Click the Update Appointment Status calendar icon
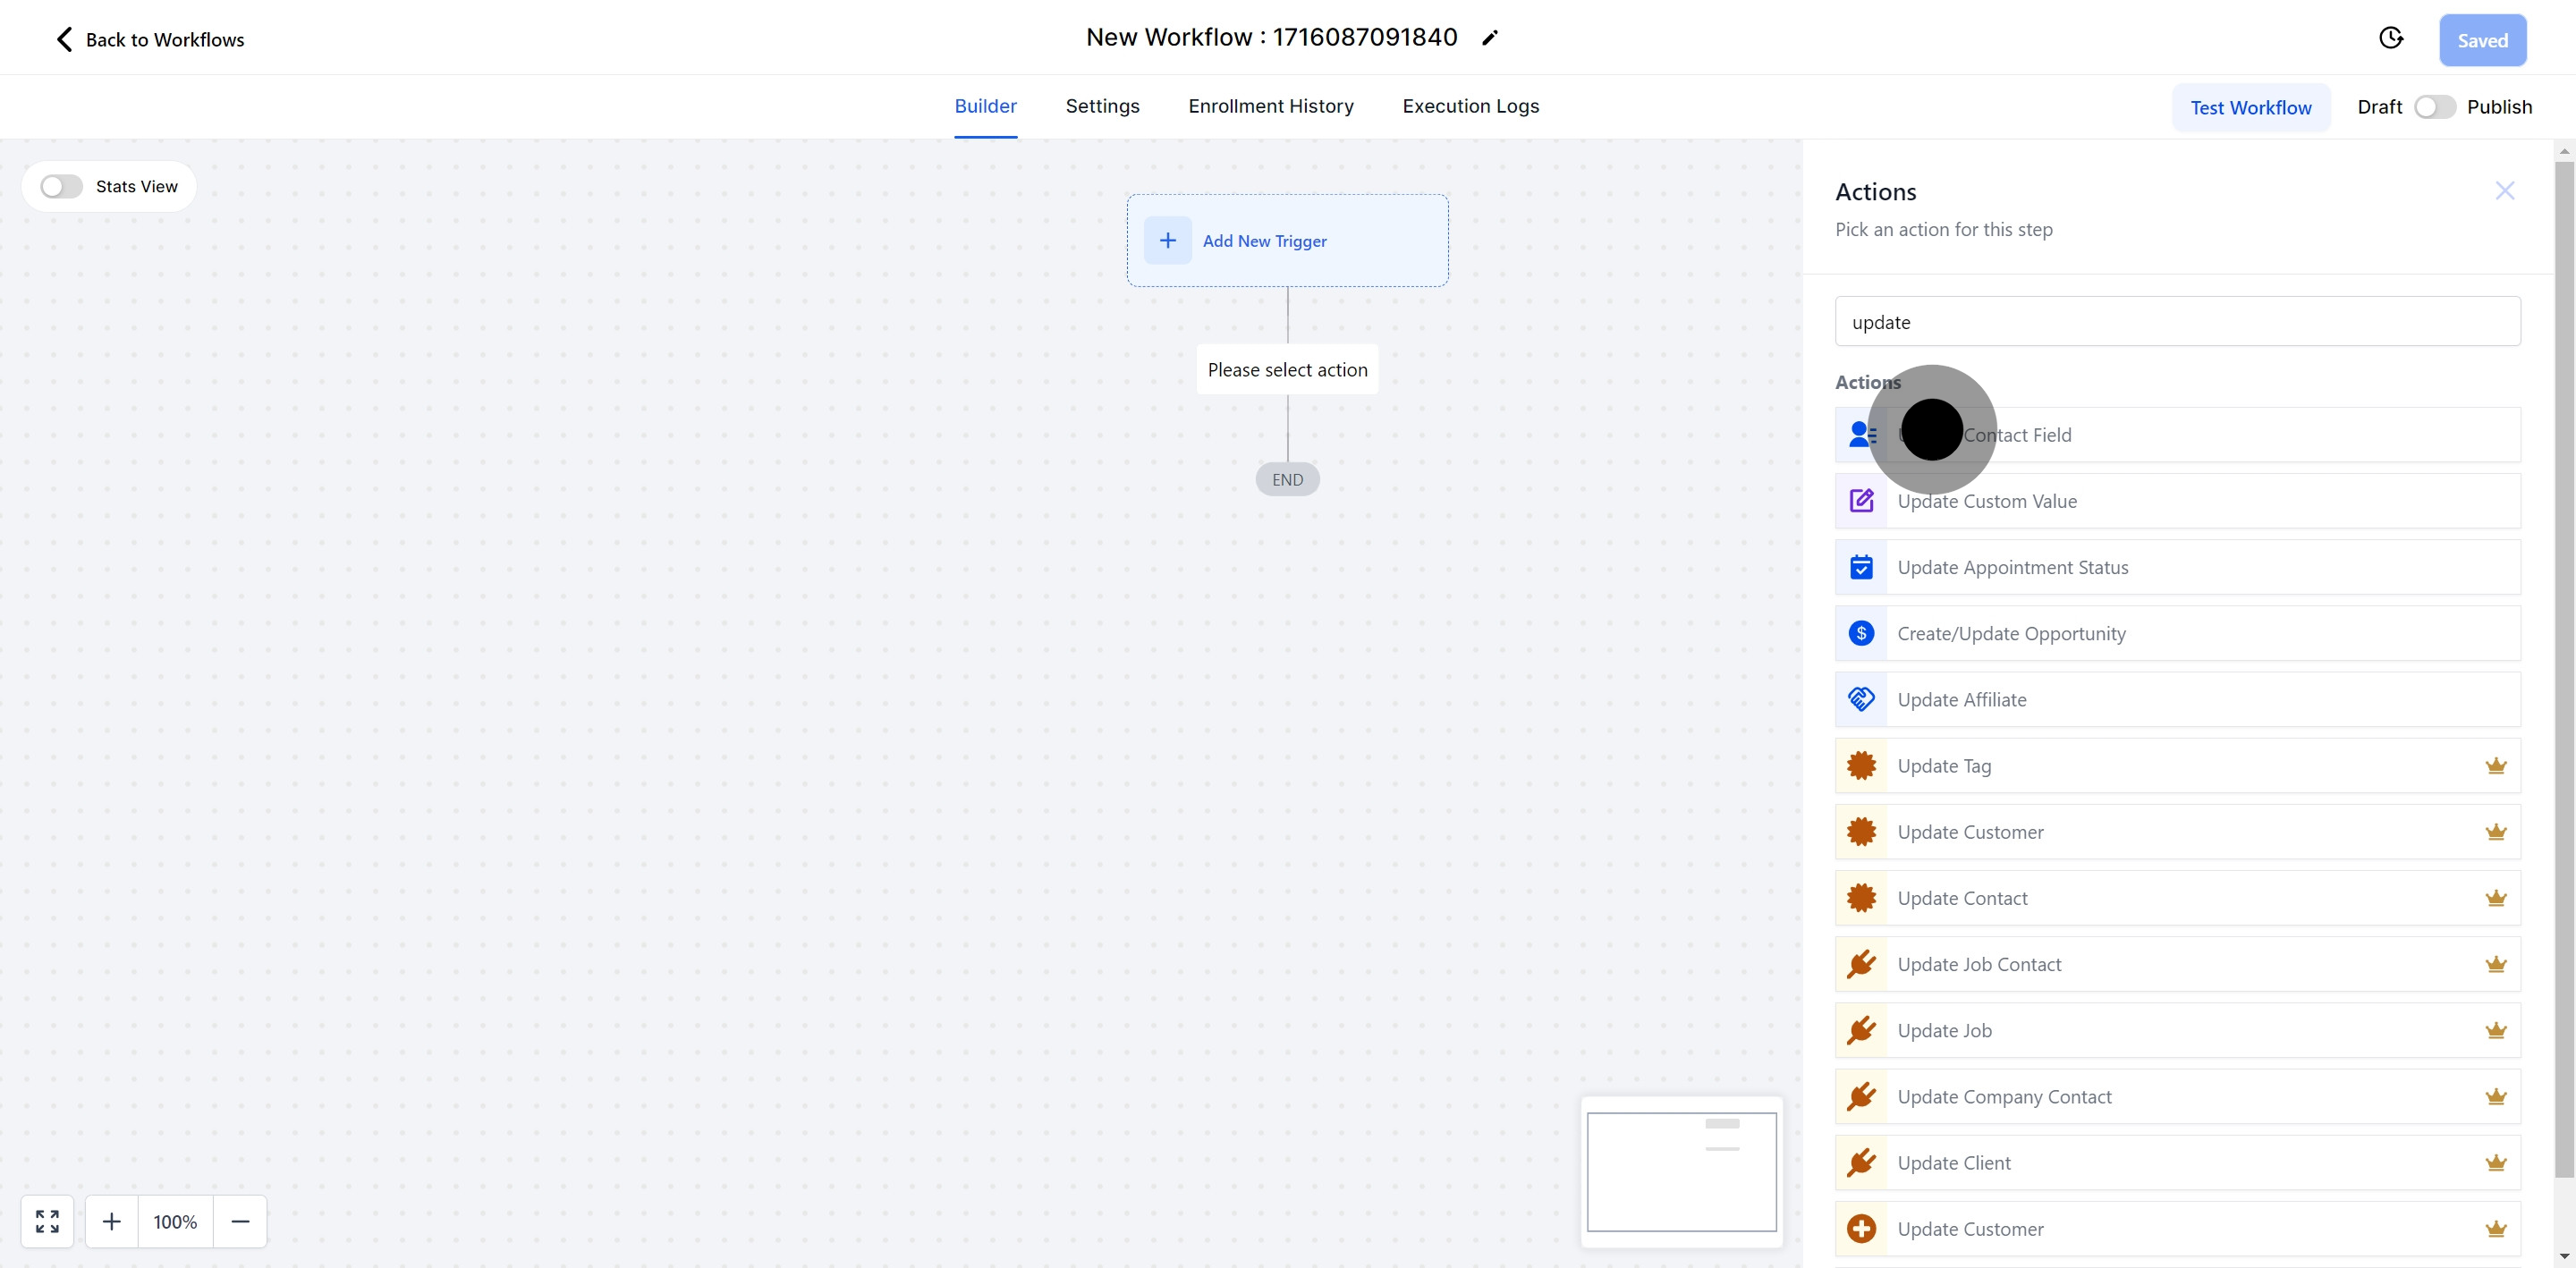 1861,567
